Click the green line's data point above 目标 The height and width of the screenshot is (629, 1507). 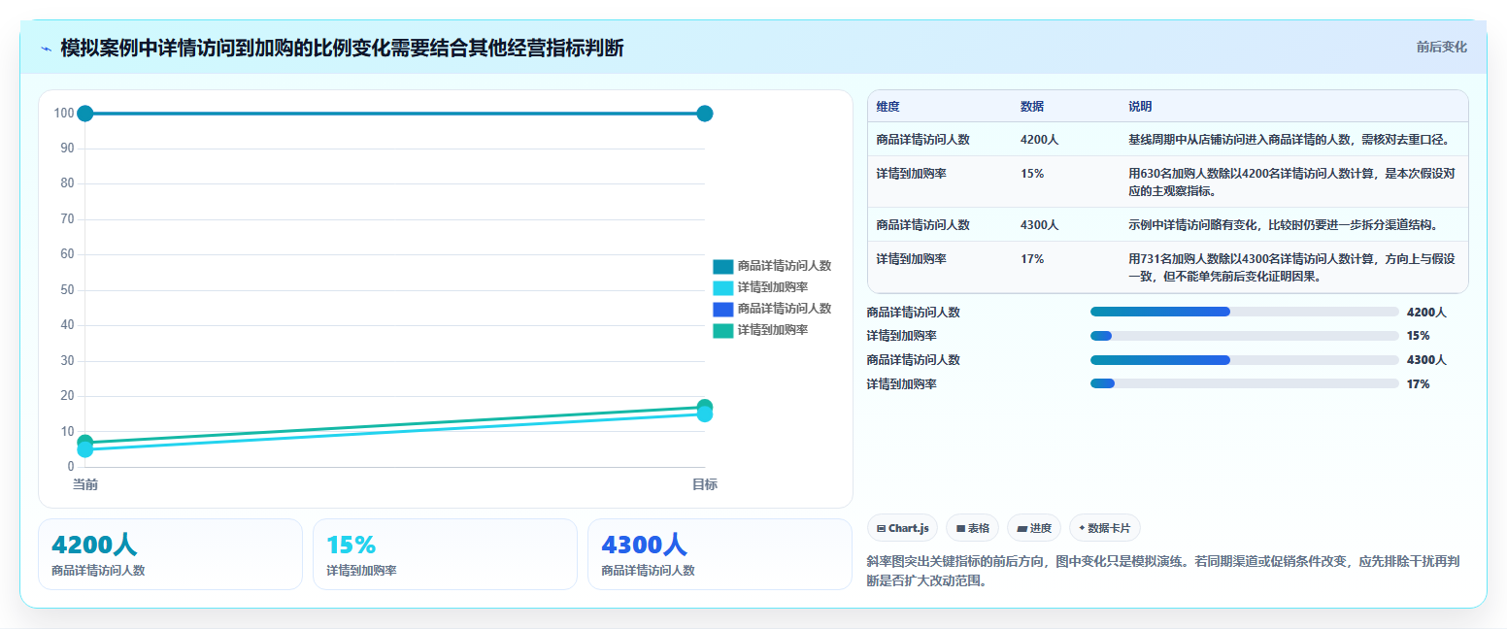click(705, 407)
